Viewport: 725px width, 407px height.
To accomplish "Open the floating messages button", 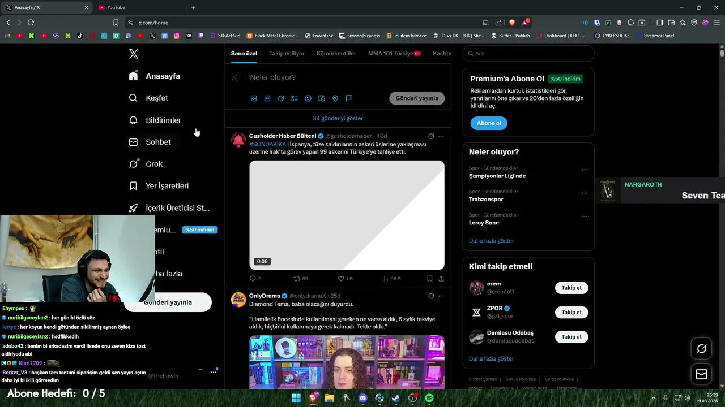I will 701,374.
